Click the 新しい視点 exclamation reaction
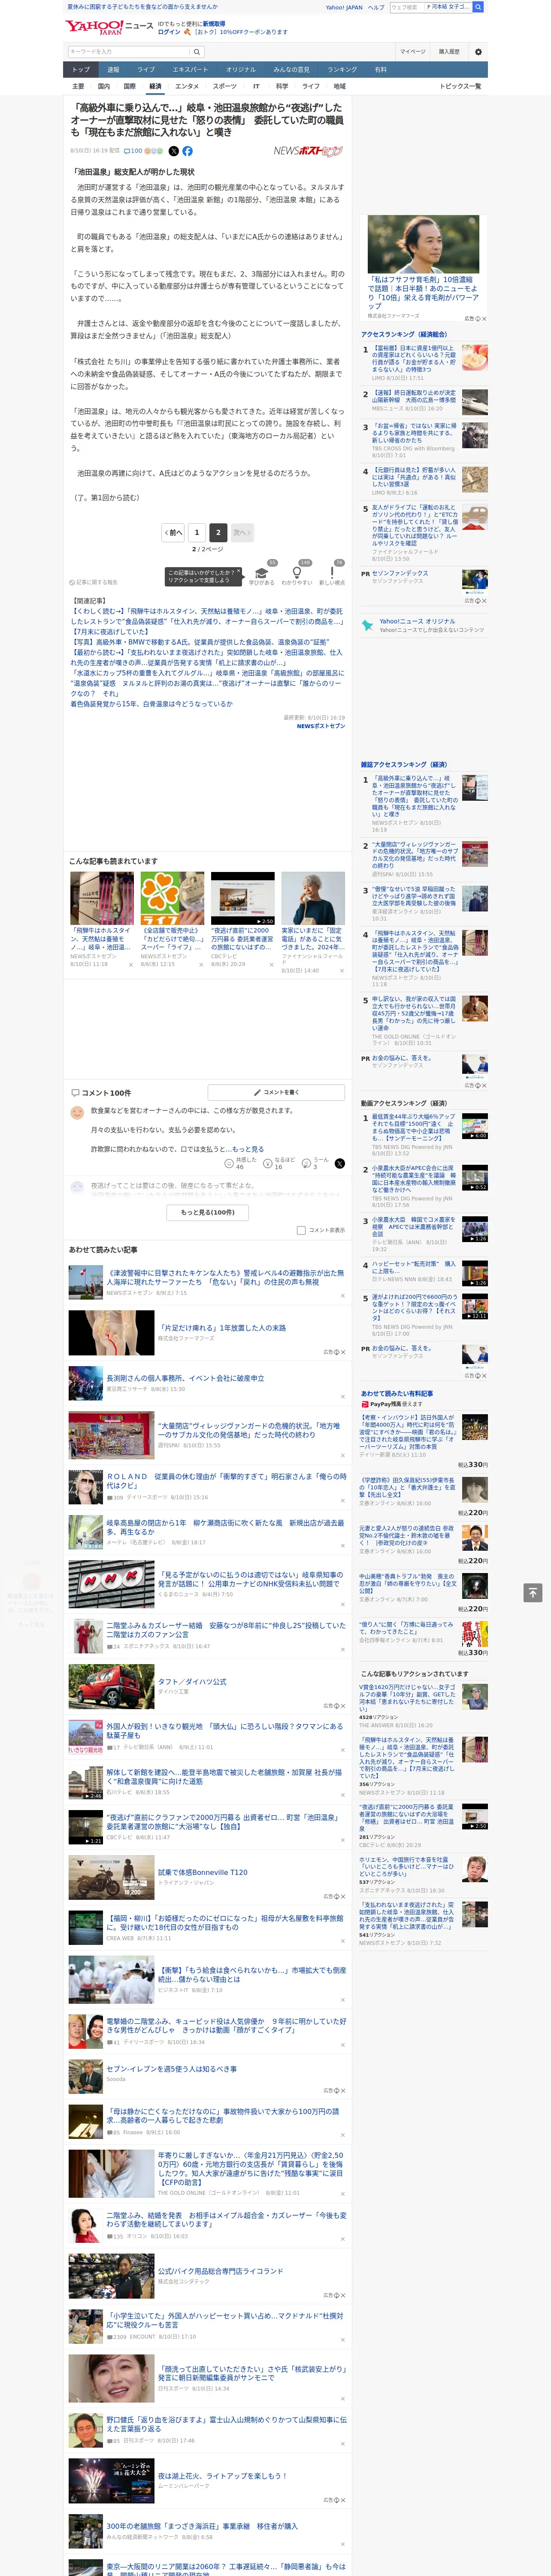Screen dimensions: 551x2576 332,574
